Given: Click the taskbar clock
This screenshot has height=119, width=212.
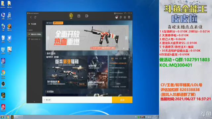Looking at the screenshot, I should pyautogui.click(x=155, y=117).
